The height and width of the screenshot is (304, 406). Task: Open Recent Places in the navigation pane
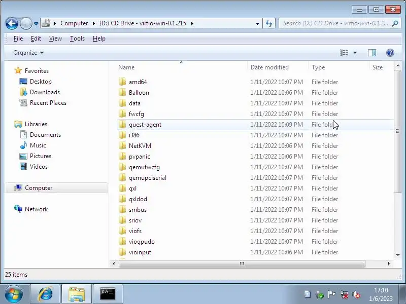click(48, 103)
